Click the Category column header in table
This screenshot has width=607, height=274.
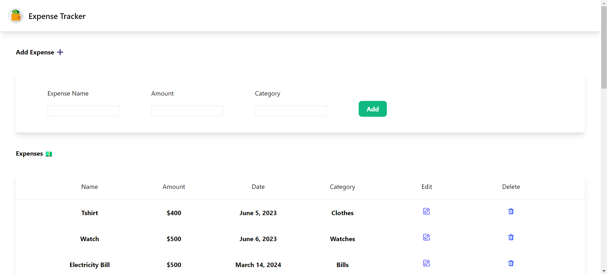coord(343,187)
